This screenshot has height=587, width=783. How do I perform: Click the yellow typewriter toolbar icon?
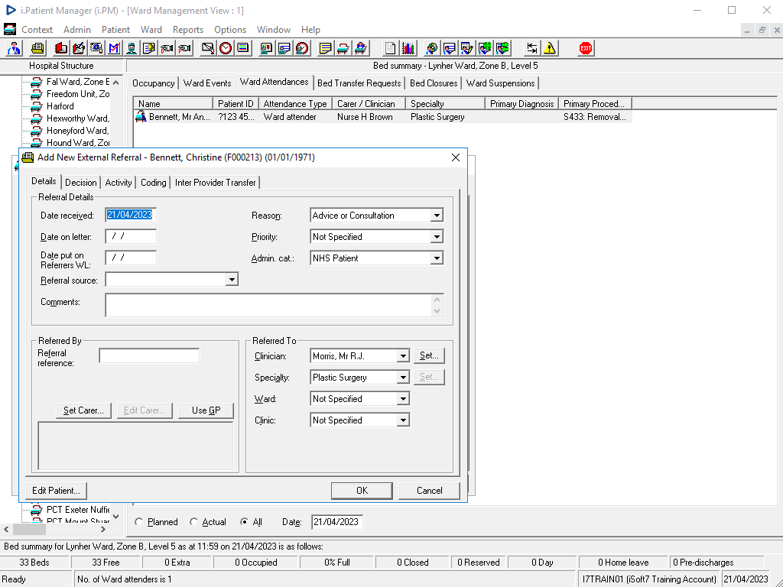38,48
